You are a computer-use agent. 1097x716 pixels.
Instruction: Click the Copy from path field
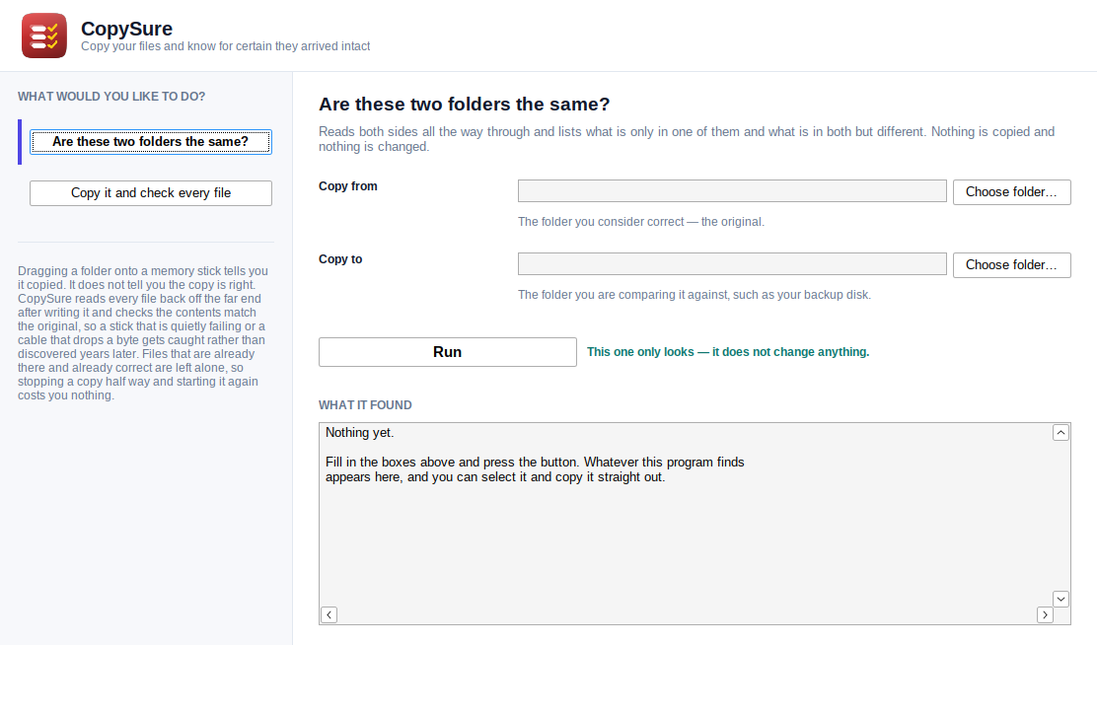click(x=732, y=191)
